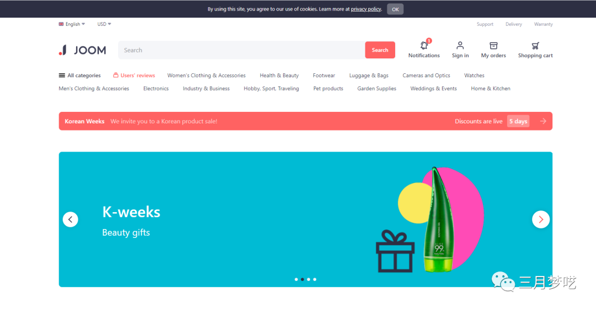Click the red Search button
Screen dimensions: 596x309
click(x=380, y=50)
